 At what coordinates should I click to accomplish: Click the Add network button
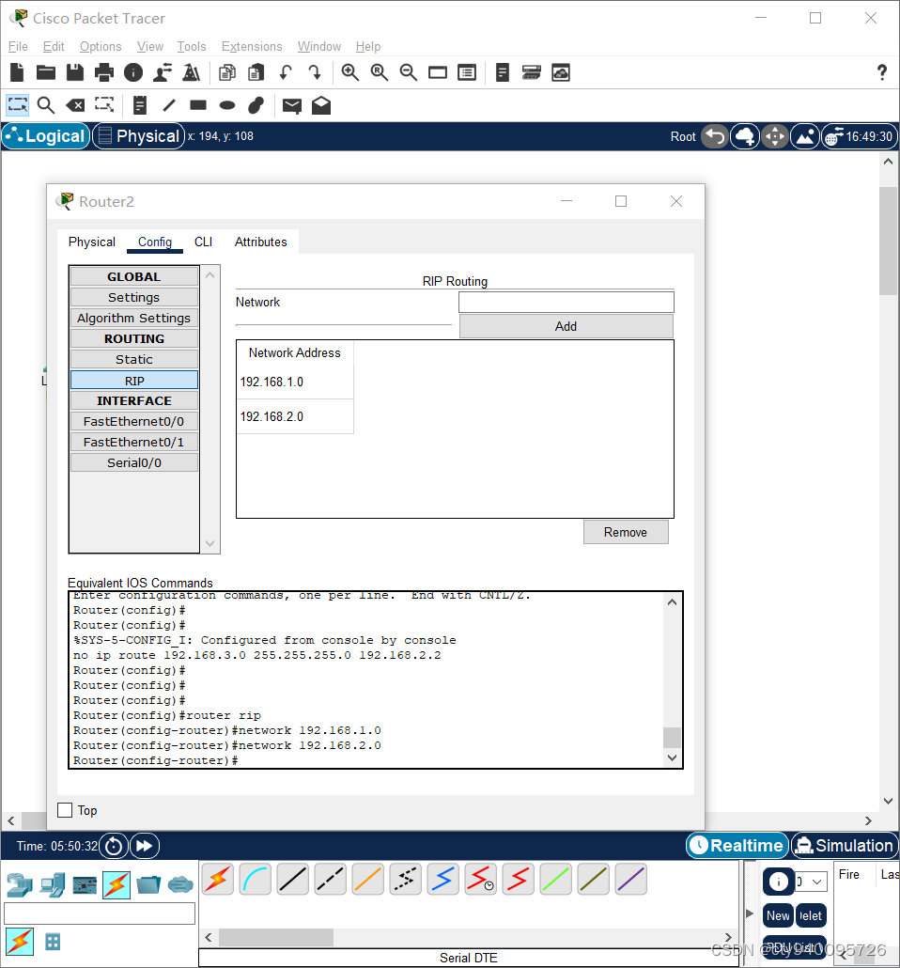[x=566, y=326]
